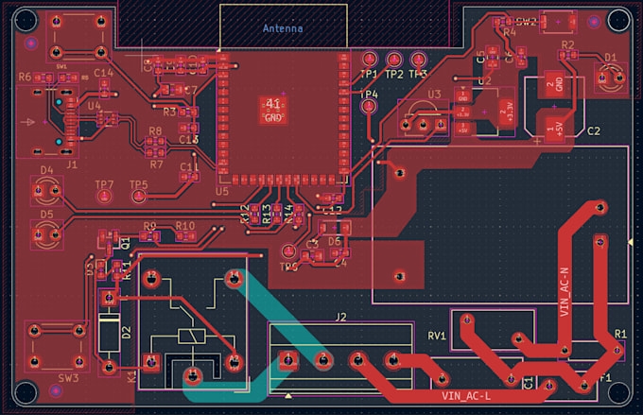The image size is (643, 415).
Task: Click the J2 reference label
Action: point(340,317)
